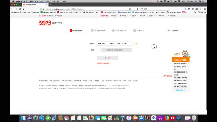Open the 中国大陆 +86 country code dropdown
The height and width of the screenshot is (122, 217).
[106, 44]
